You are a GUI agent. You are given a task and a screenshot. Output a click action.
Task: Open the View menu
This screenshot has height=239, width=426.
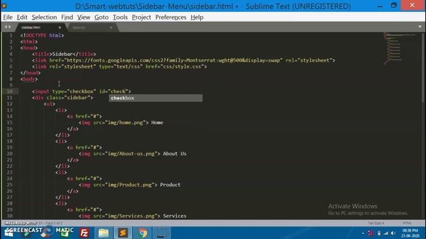[84, 17]
